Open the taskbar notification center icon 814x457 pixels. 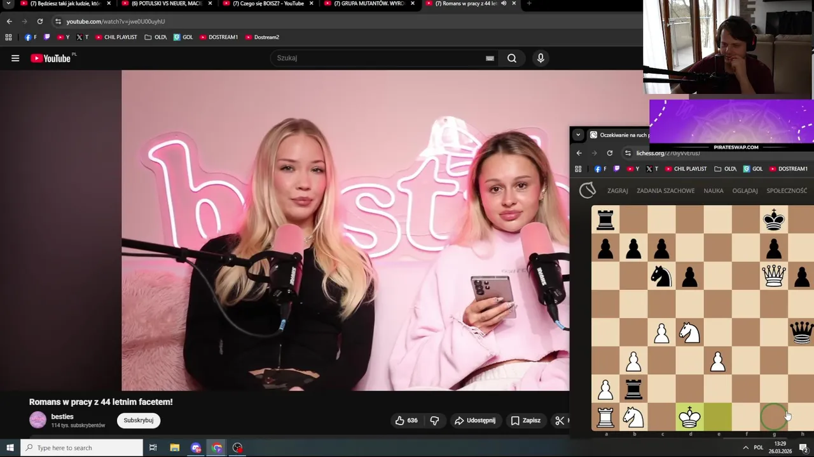coord(803,448)
